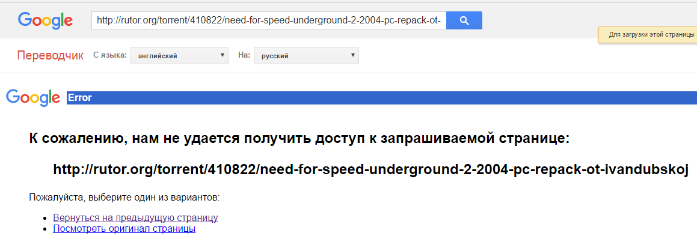Click the bullet before "Посмотреть оригинал страницы"
This screenshot has width=697, height=242.
45,229
